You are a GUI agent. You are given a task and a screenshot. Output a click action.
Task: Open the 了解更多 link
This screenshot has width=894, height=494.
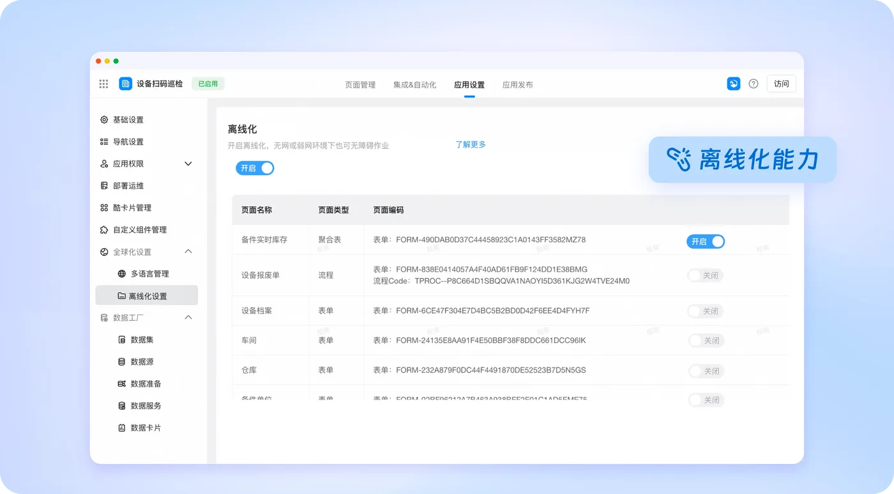pyautogui.click(x=471, y=144)
